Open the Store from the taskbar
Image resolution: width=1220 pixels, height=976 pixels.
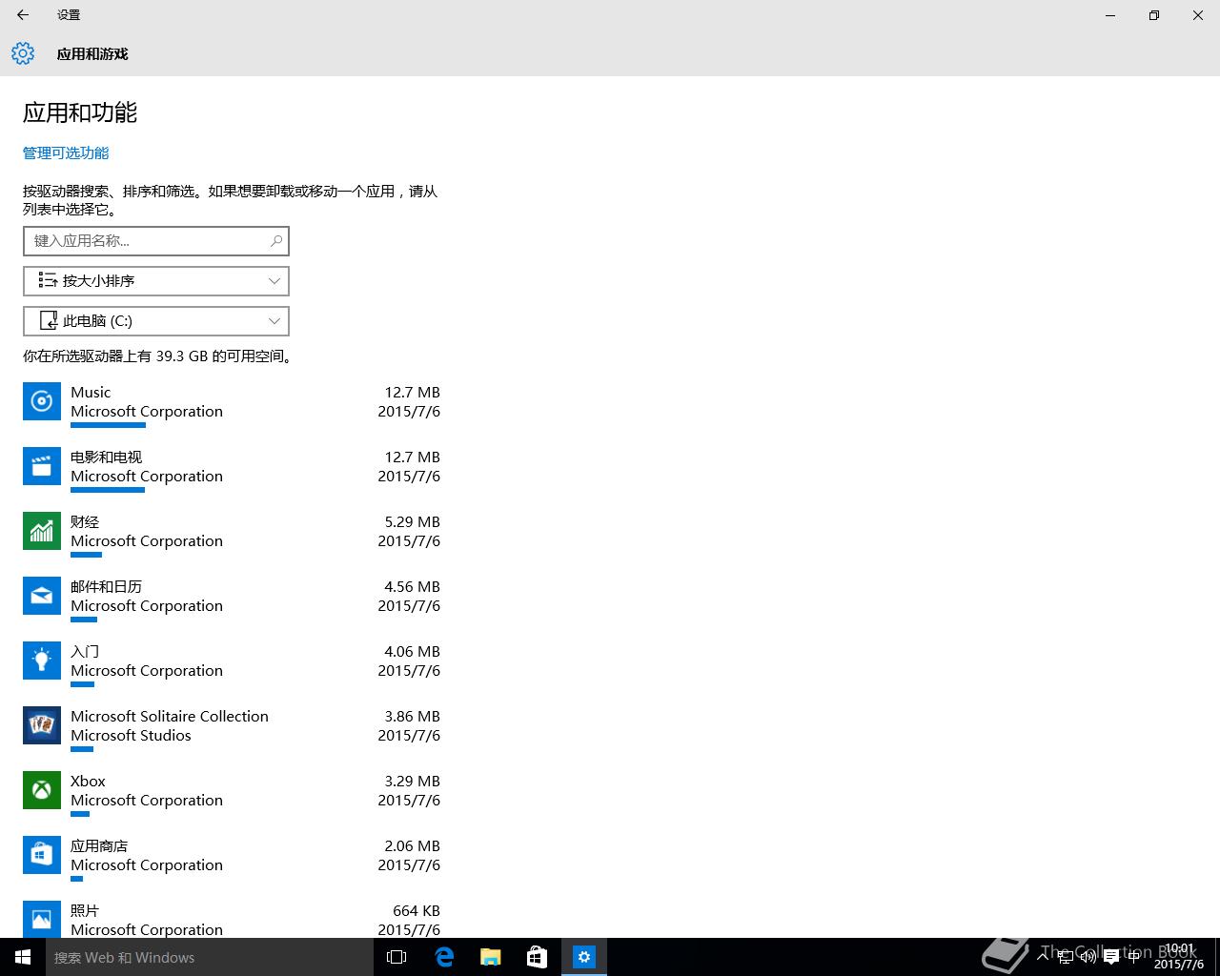click(x=537, y=957)
